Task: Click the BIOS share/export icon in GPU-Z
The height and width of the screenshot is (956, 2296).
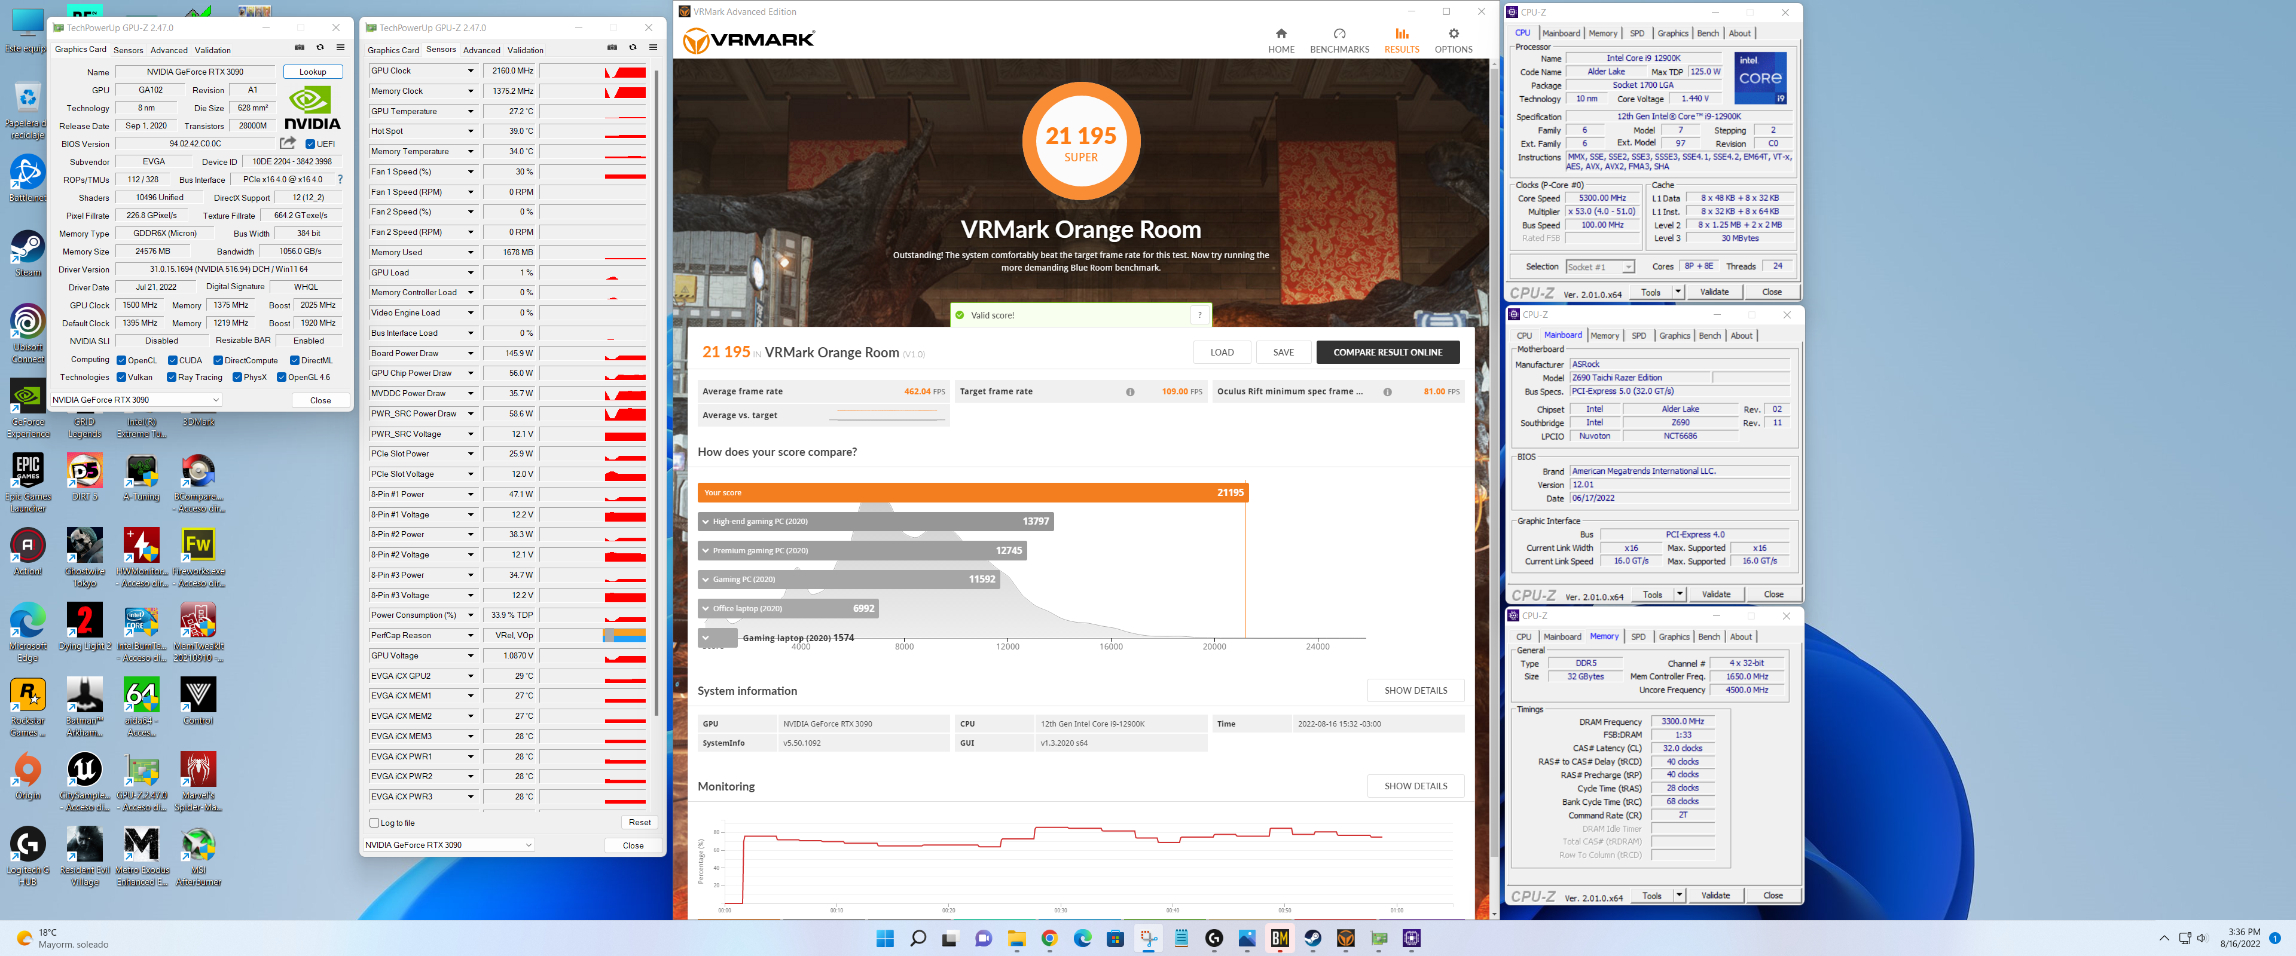Action: pyautogui.click(x=287, y=143)
